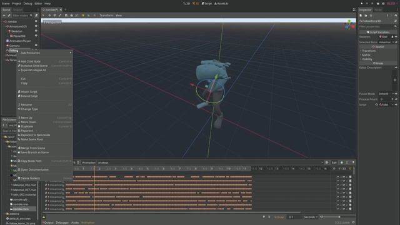Click the play project icon
Viewport: 400px width, 225px height.
coord(361,4)
